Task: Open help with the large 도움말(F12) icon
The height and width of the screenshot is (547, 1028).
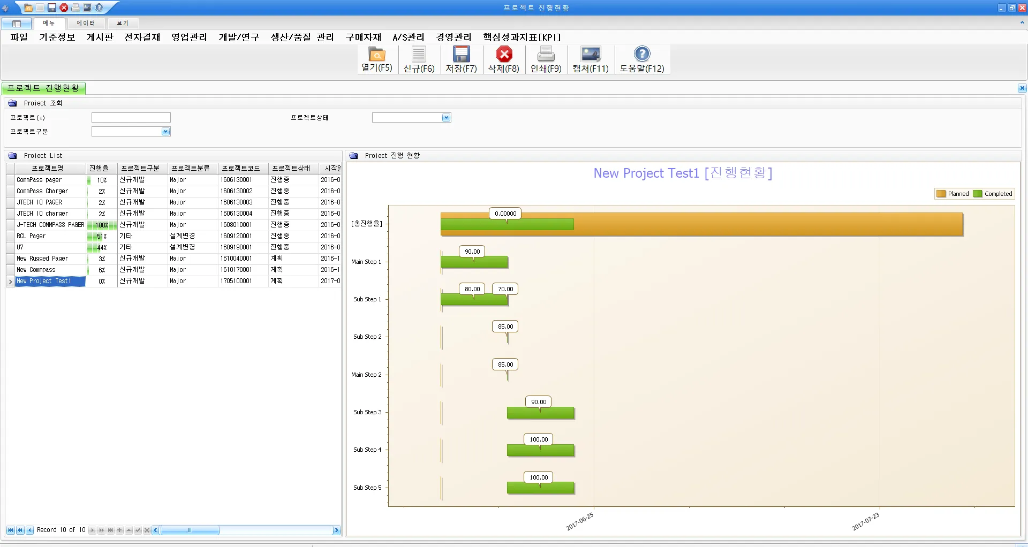Action: 641,55
